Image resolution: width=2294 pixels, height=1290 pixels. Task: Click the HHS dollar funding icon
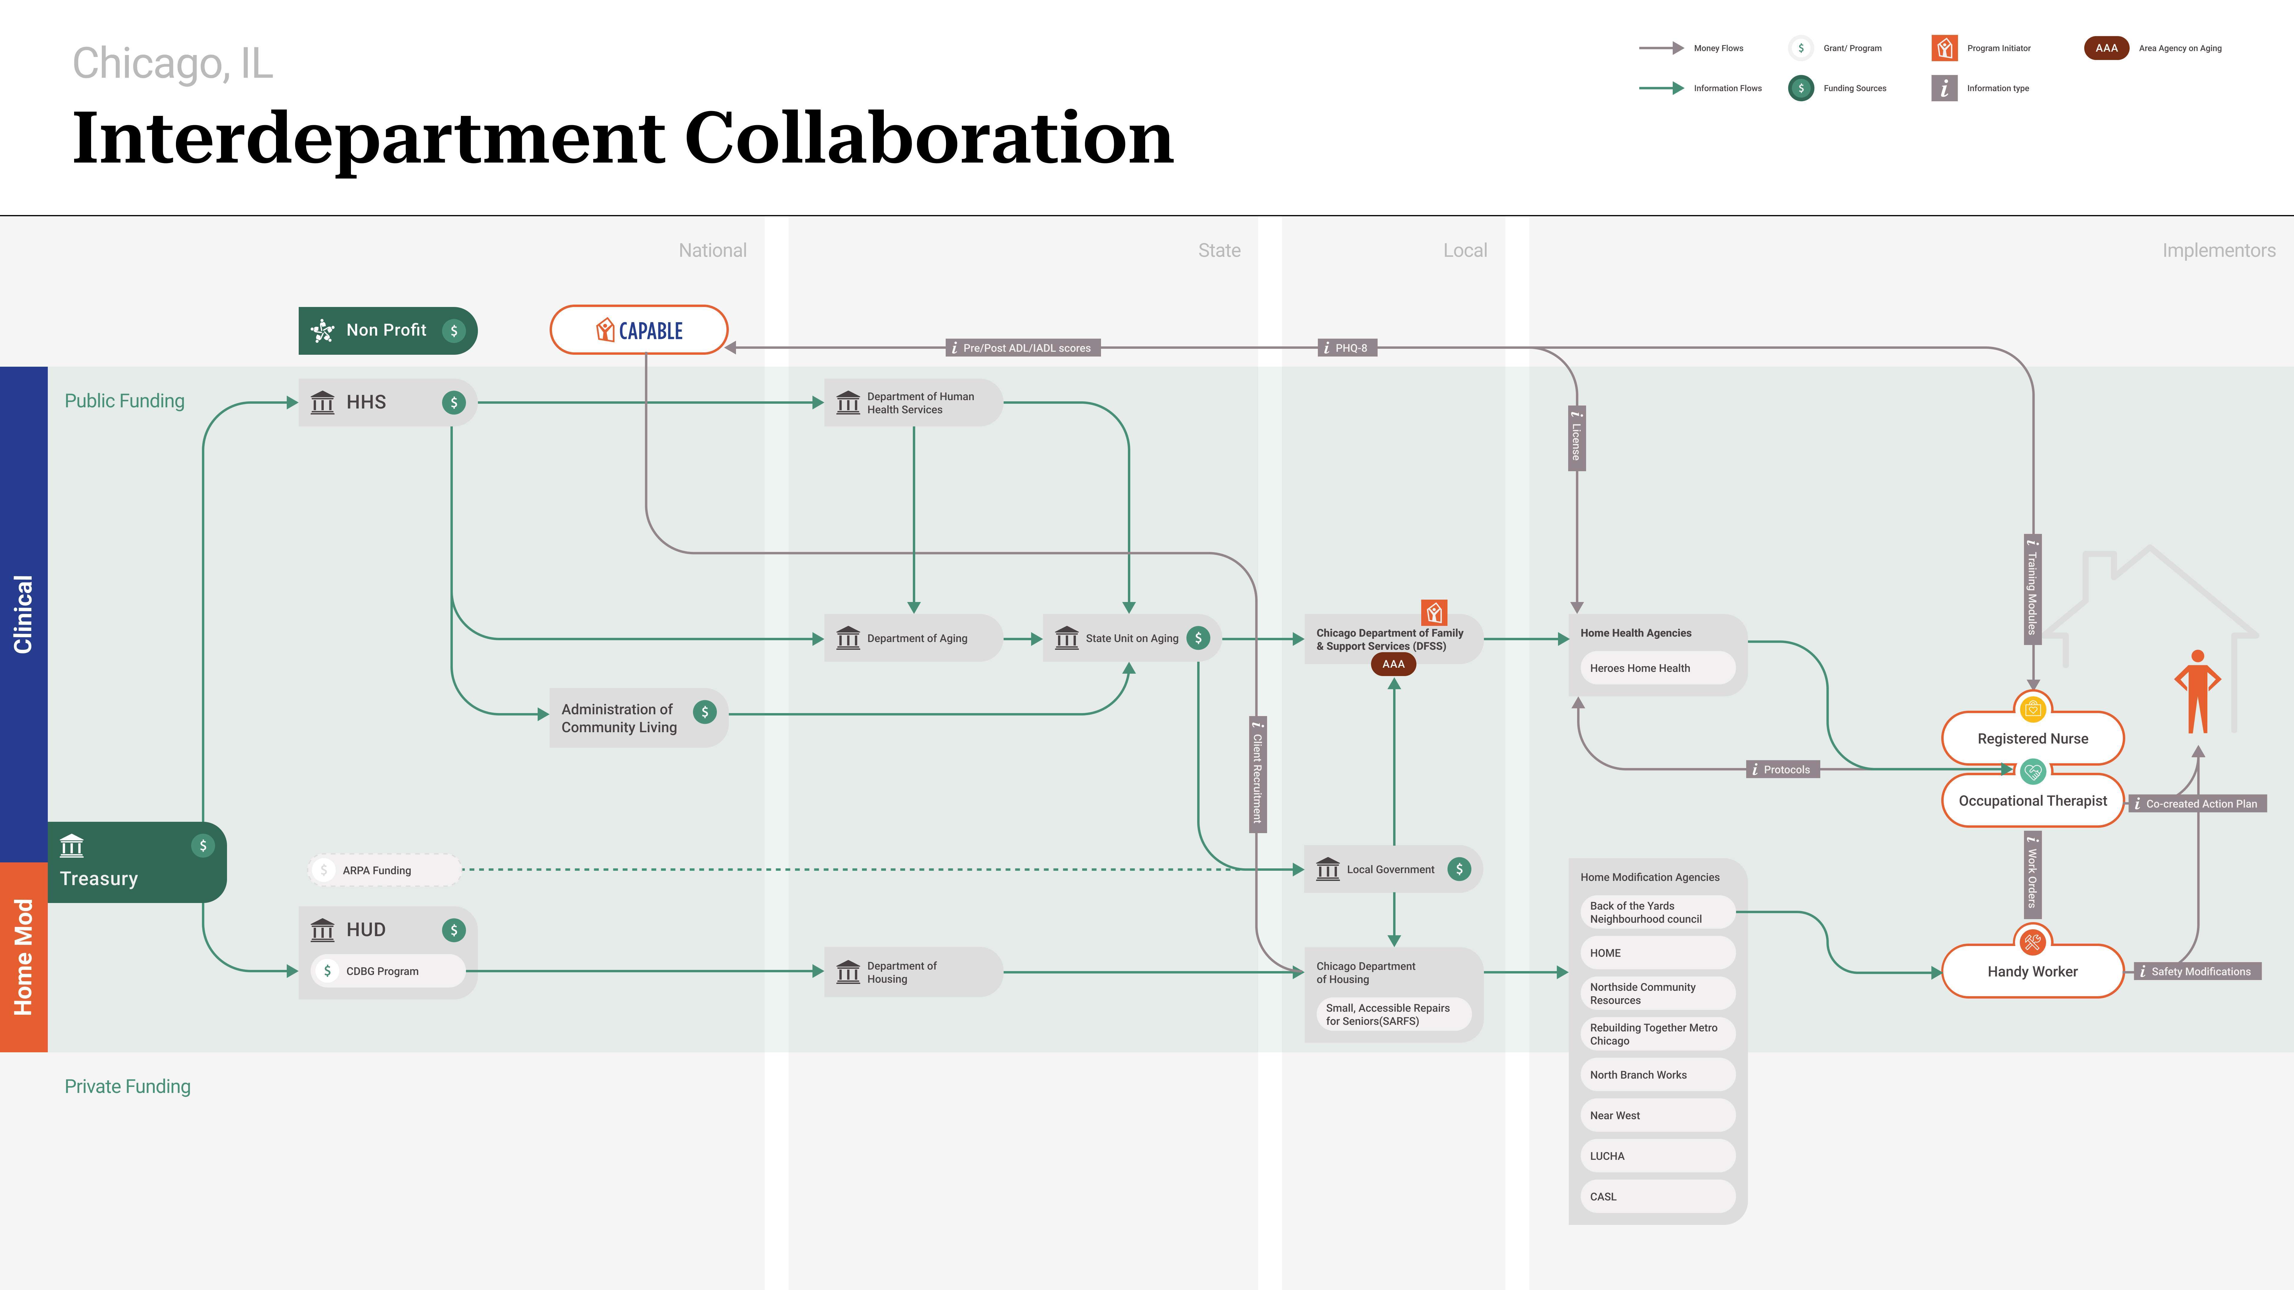coord(454,403)
